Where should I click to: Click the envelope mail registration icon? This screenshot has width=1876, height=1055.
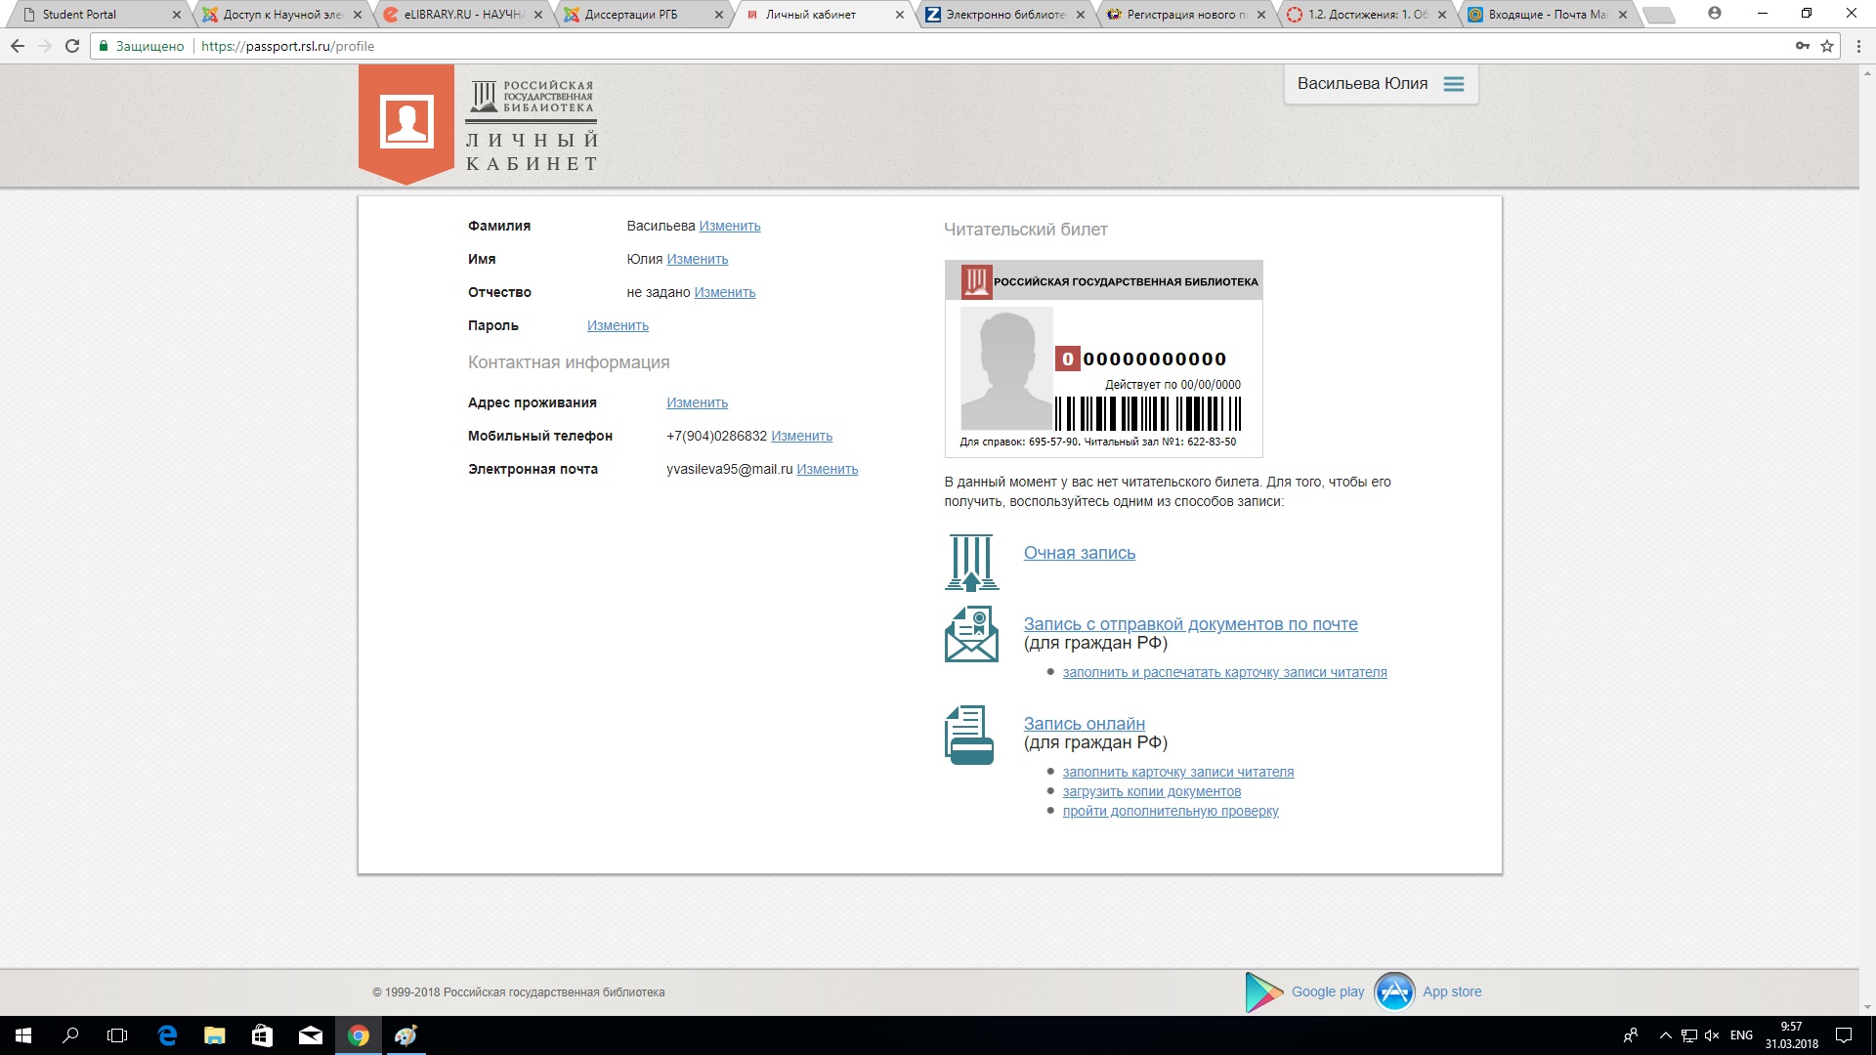(x=971, y=634)
